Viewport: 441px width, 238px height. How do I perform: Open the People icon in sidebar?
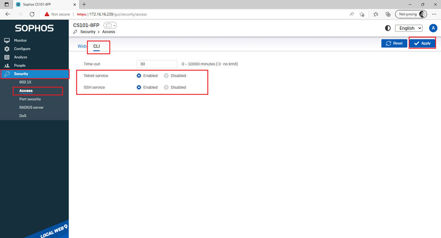7,66
